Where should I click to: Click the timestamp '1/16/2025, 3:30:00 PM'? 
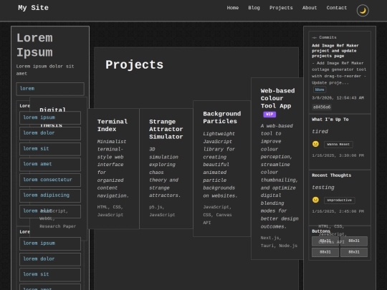point(338,155)
